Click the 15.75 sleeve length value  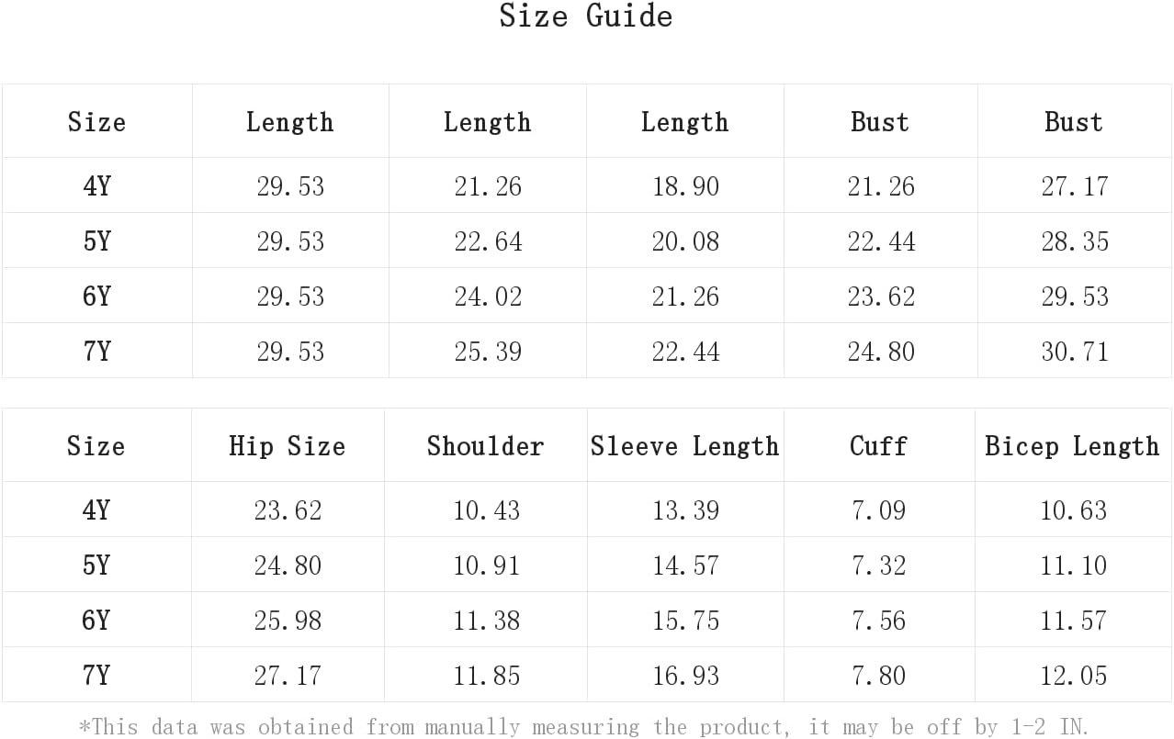(685, 621)
